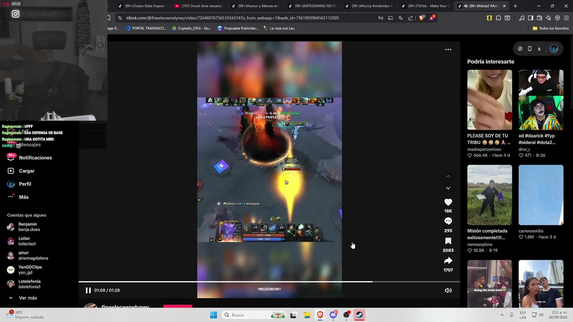573x322 pixels.
Task: Open Steam from the taskbar
Action: 359,315
